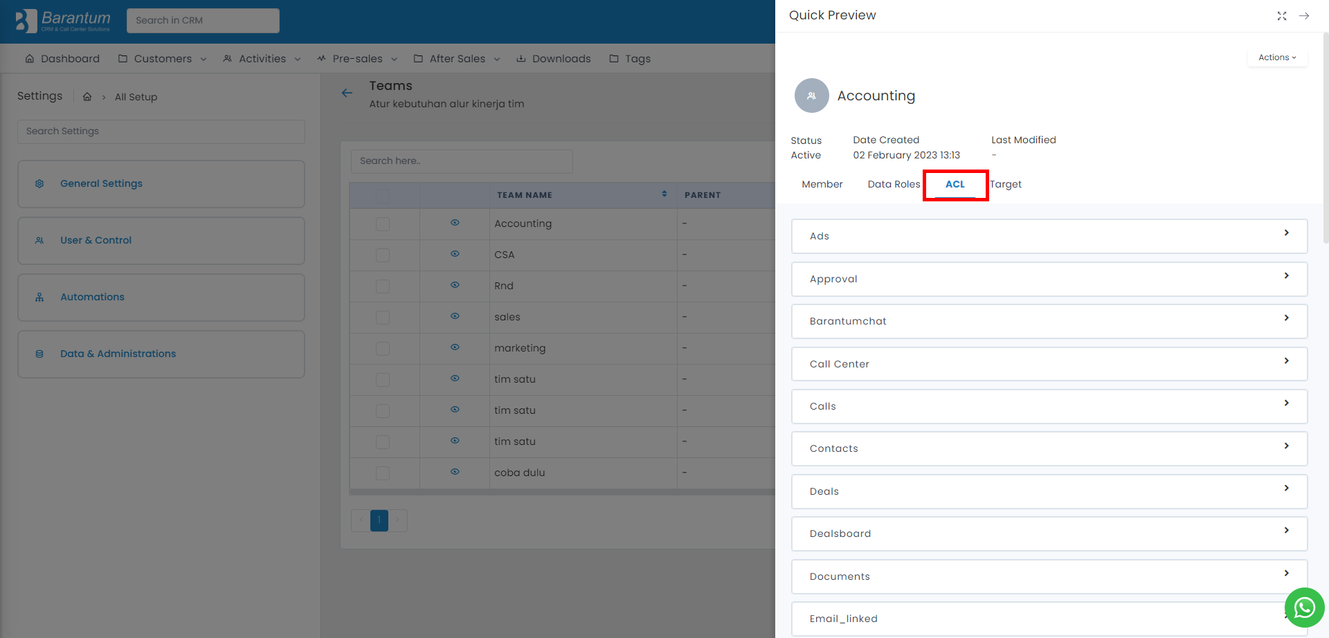Preview the sales team eye icon
This screenshot has height=638, width=1329.
click(455, 316)
